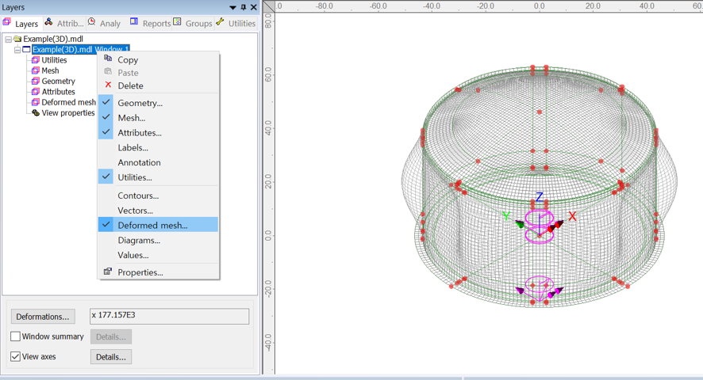Click the green Y axis label
The image size is (703, 380).
coord(506,217)
